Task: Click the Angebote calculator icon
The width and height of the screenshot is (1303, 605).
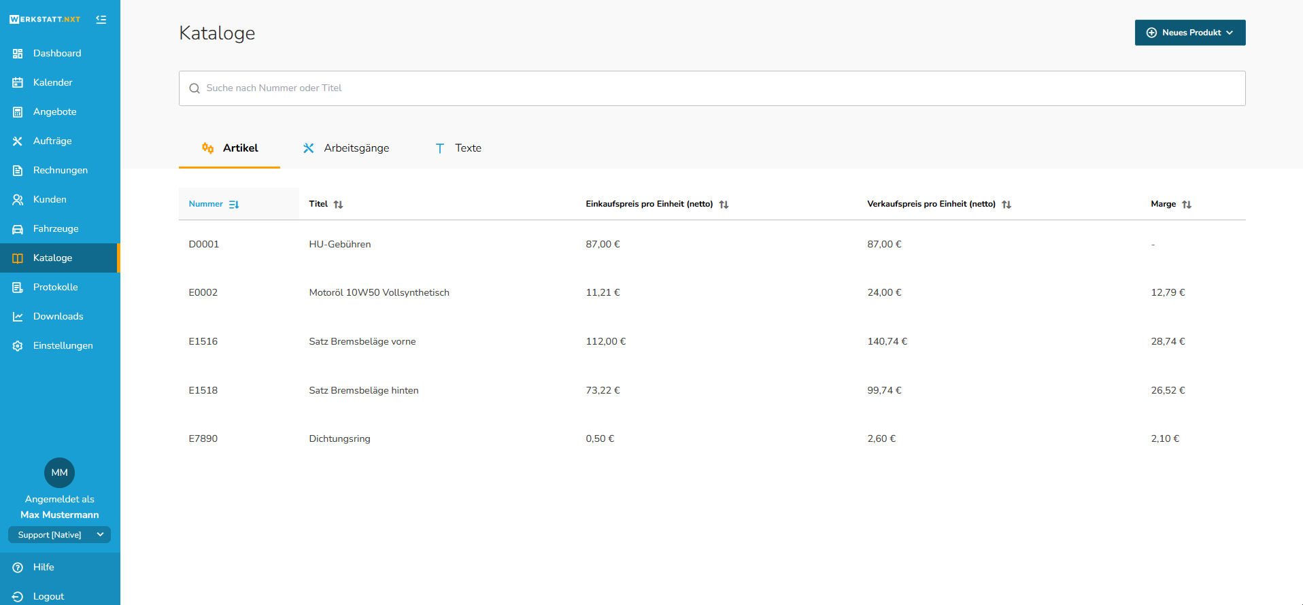Action: 18,112
